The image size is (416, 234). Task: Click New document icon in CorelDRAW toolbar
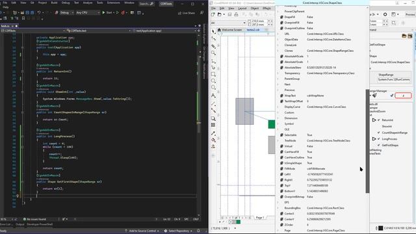click(x=213, y=14)
